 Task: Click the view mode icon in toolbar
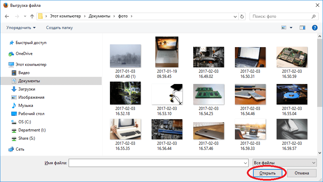pyautogui.click(x=284, y=28)
